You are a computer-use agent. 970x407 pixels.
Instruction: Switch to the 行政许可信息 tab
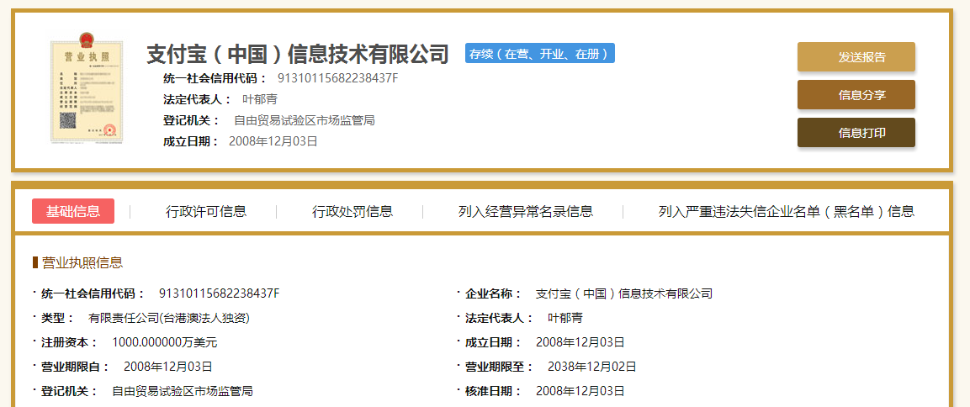click(206, 212)
